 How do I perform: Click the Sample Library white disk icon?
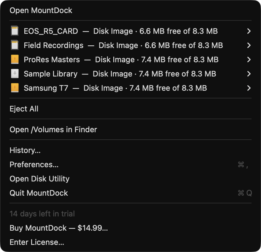click(x=15, y=74)
